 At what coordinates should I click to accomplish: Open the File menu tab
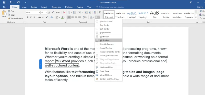(x=5, y=7)
